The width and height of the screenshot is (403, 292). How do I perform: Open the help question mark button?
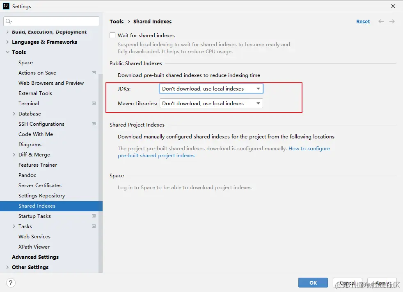click(x=11, y=283)
